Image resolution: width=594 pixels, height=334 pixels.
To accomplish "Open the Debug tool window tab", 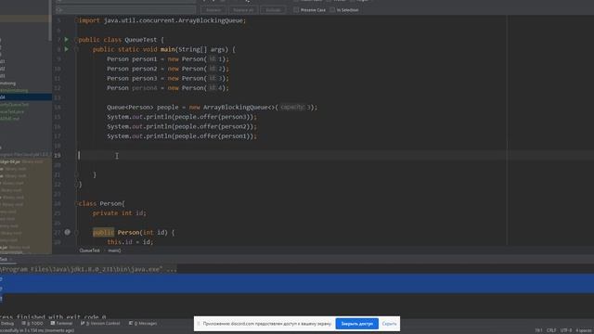I will pos(6,324).
